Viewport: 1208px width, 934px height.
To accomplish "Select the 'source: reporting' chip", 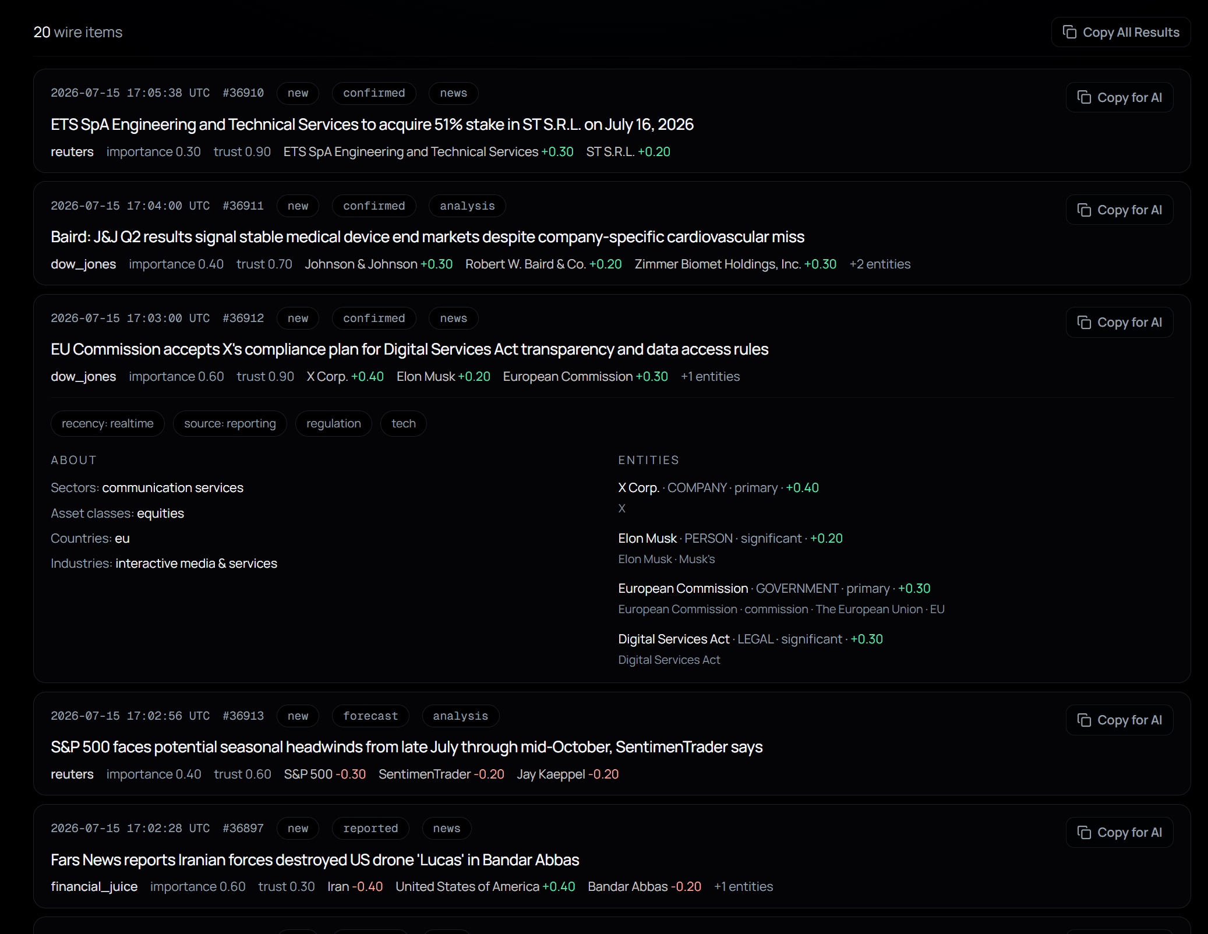I will [x=230, y=423].
